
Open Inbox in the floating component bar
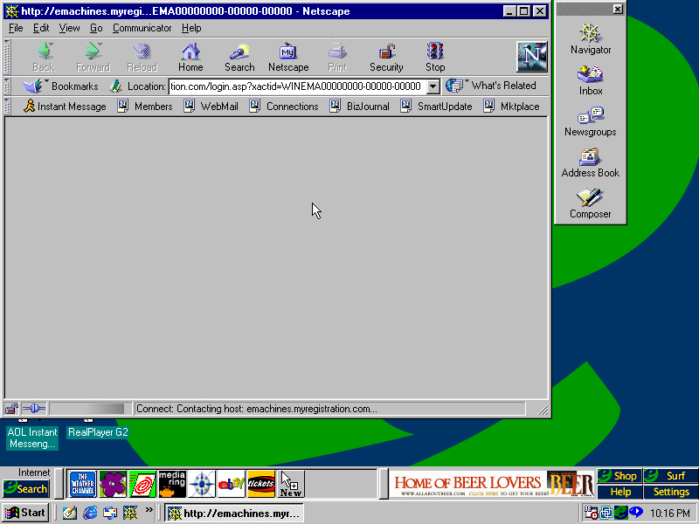click(x=591, y=80)
